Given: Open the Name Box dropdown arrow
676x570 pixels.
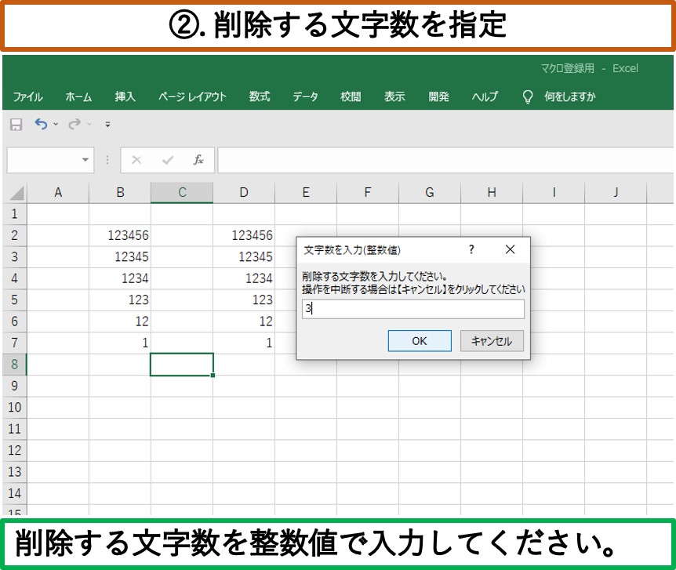Looking at the screenshot, I should pyautogui.click(x=85, y=160).
